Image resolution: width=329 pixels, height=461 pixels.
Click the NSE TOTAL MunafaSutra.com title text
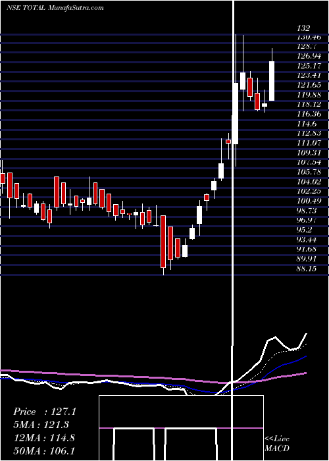[55, 8]
